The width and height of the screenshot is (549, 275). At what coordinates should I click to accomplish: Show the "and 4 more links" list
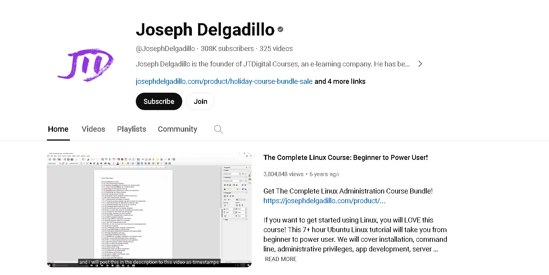point(340,81)
